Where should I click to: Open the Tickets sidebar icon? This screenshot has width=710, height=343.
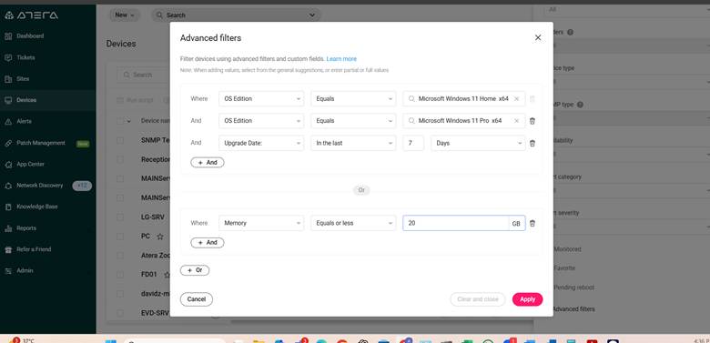[8, 57]
